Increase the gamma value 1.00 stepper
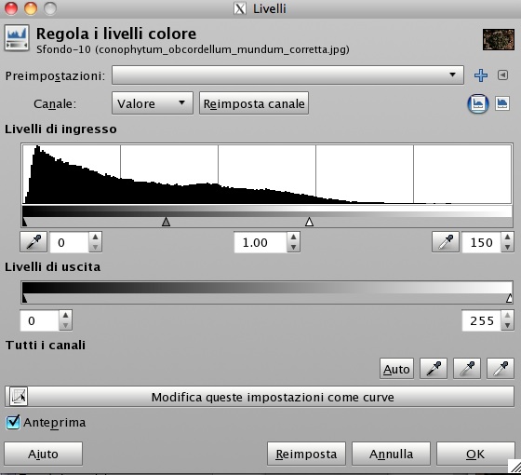The image size is (521, 475). pyautogui.click(x=293, y=237)
